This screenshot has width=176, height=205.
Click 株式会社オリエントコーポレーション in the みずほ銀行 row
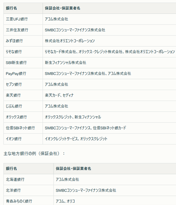pos(110,41)
